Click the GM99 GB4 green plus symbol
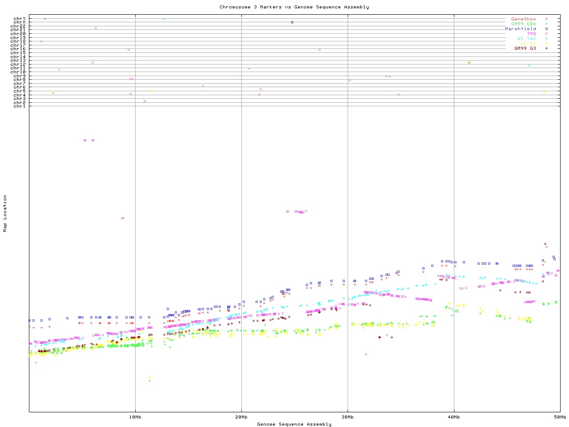The image size is (569, 427). (x=546, y=24)
